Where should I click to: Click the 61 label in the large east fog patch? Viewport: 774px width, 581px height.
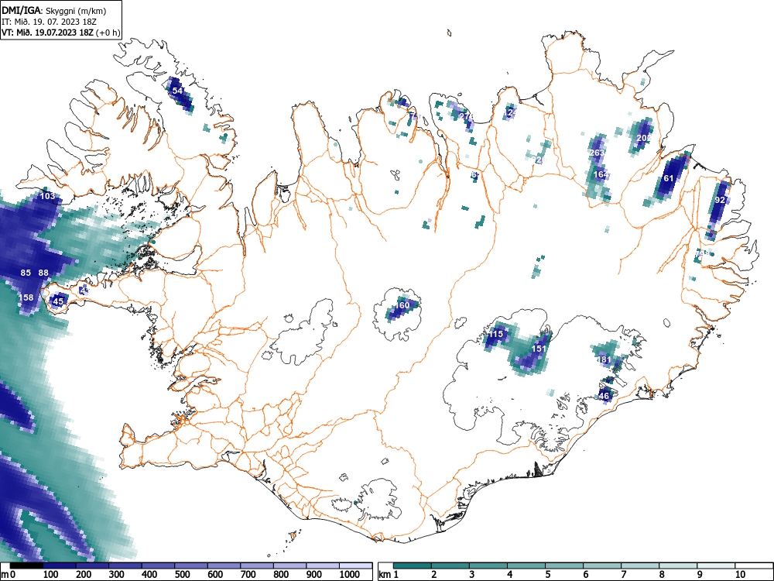pos(669,178)
